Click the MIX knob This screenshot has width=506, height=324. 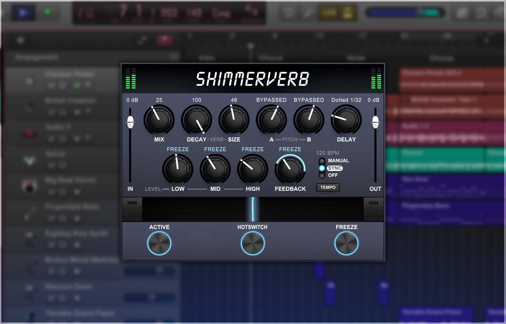coord(159,120)
